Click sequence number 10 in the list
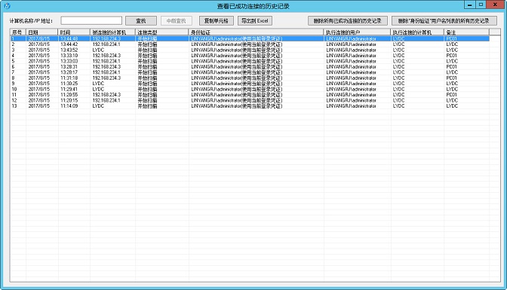Viewport: 507px width, 290px height. point(14,89)
